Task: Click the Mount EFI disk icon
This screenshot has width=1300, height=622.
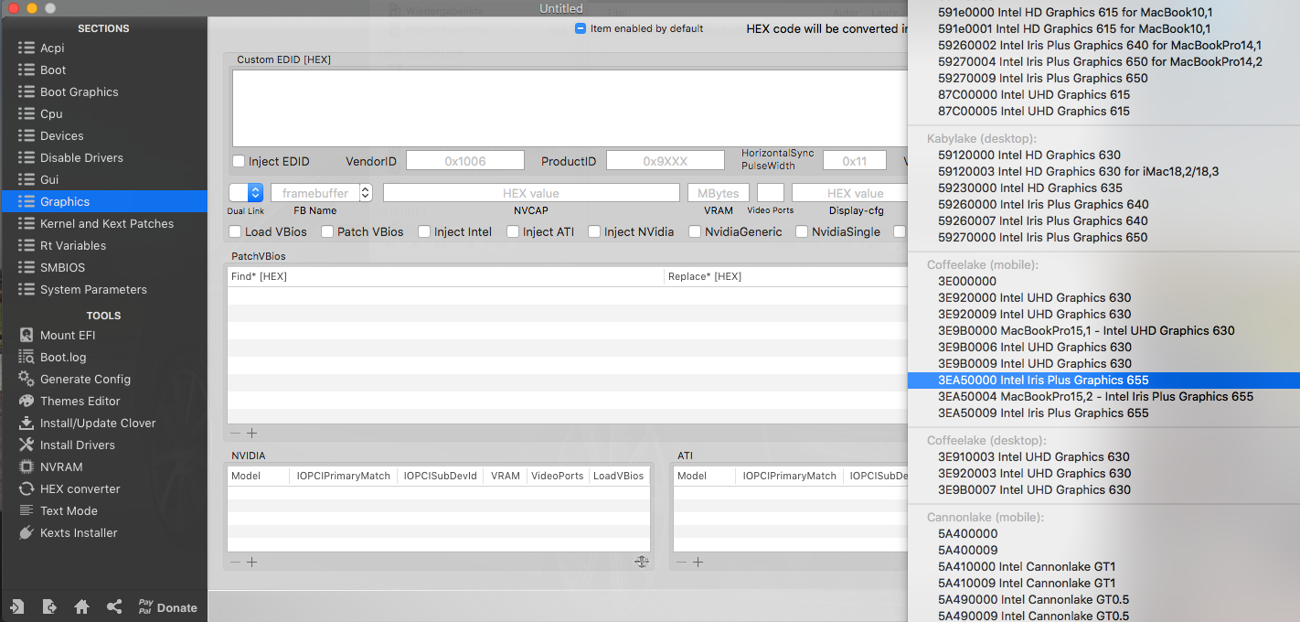Action: (26, 335)
